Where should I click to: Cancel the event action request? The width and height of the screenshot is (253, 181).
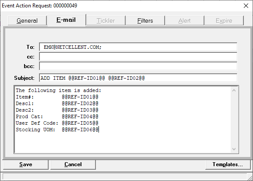tap(73, 164)
